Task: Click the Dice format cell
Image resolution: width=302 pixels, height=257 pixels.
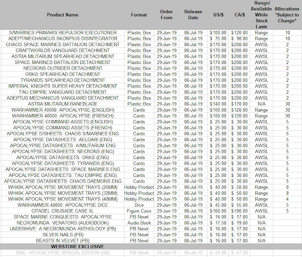Action: 139,205
